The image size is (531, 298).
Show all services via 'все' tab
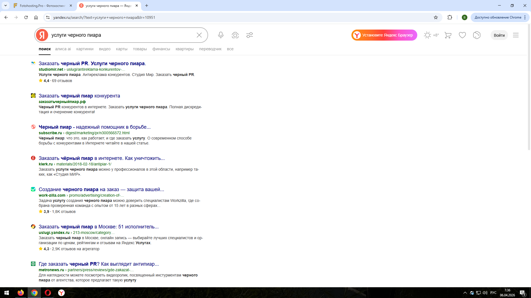230,49
